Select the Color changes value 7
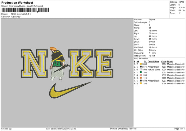Screen dimensions: 186x131 [149, 22]
